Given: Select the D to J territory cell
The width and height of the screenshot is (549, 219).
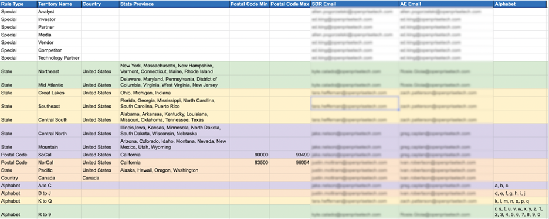Looking at the screenshot, I should click(59, 193).
